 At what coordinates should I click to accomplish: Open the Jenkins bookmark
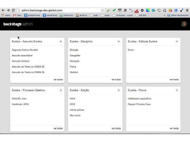(81, 15)
